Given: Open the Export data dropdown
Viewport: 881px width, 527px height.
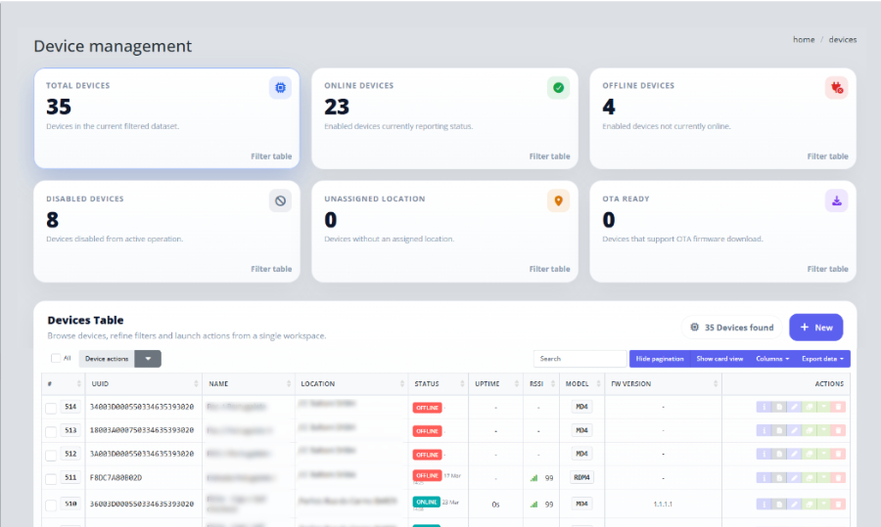Looking at the screenshot, I should 822,359.
